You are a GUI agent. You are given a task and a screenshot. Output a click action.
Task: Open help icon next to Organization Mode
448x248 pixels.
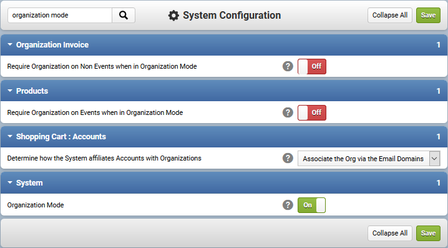(x=288, y=205)
